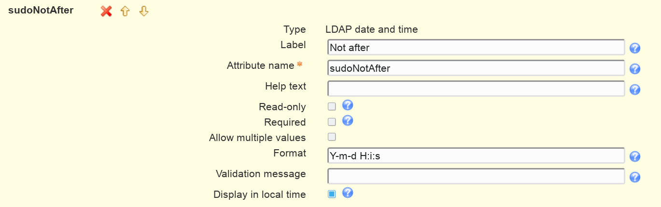661x207 pixels.
Task: Click into the empty Help text input
Action: click(476, 89)
